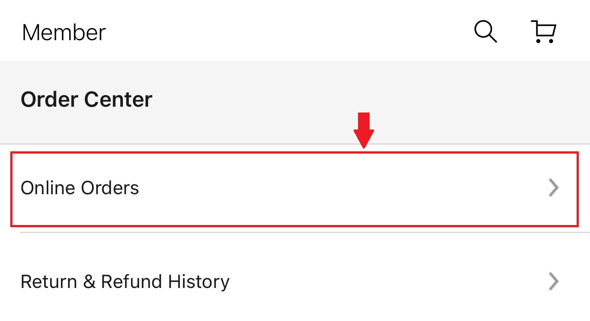The width and height of the screenshot is (590, 321).
Task: Select the Online Orders text label
Action: (80, 188)
